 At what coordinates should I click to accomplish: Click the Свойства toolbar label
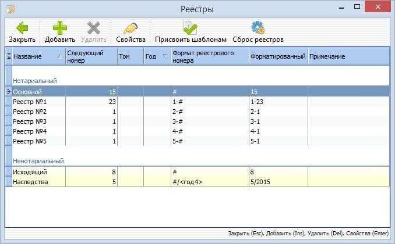coord(131,40)
